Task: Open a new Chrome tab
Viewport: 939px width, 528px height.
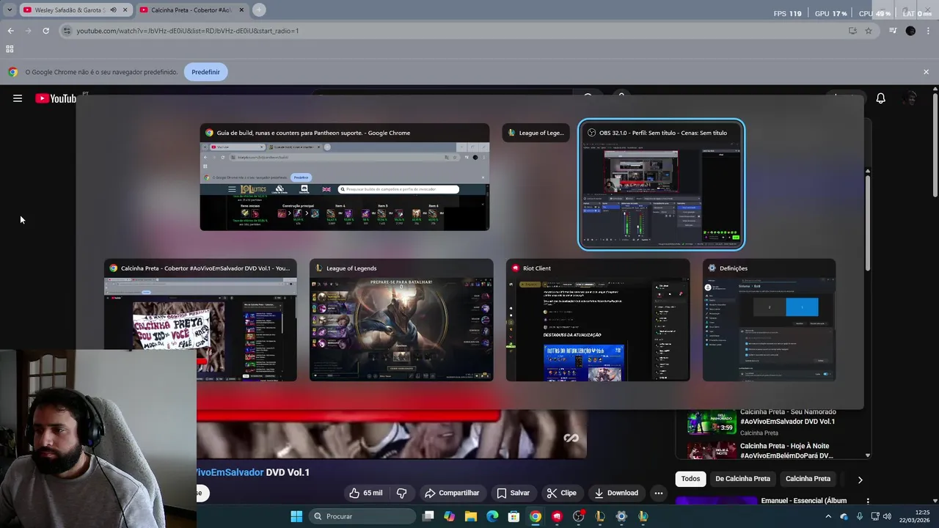Action: (259, 10)
